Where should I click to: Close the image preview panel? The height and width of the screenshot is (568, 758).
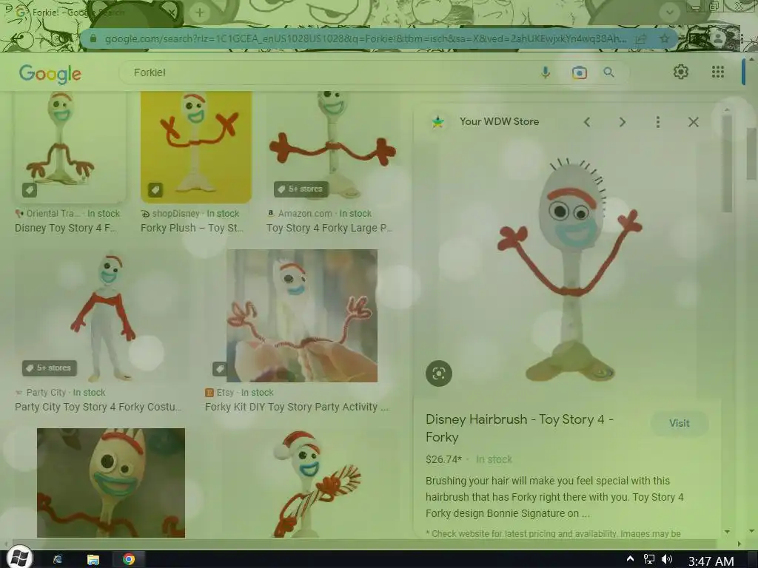[x=693, y=122]
